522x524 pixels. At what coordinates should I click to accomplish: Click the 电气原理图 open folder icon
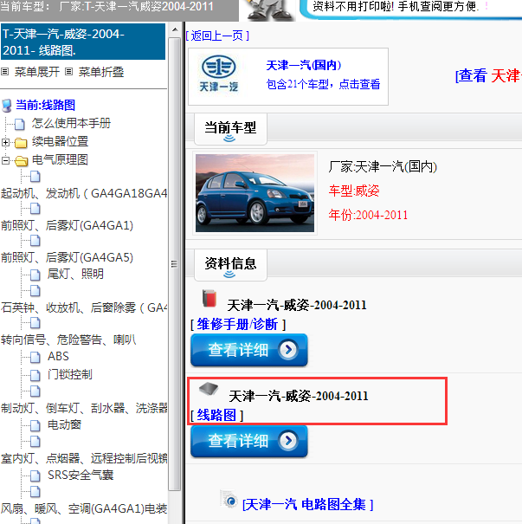pos(21,161)
